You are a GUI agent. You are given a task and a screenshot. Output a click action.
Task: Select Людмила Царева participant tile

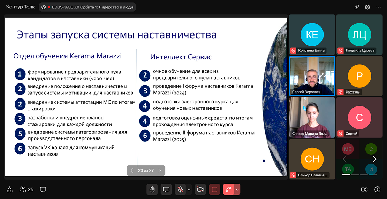coord(359,34)
